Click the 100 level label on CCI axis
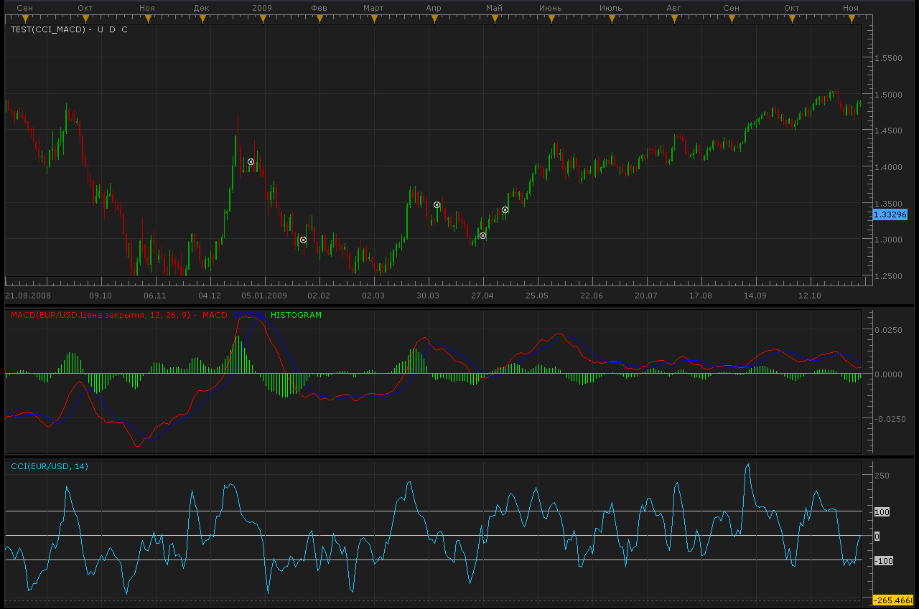The height and width of the screenshot is (609, 919). (x=882, y=512)
